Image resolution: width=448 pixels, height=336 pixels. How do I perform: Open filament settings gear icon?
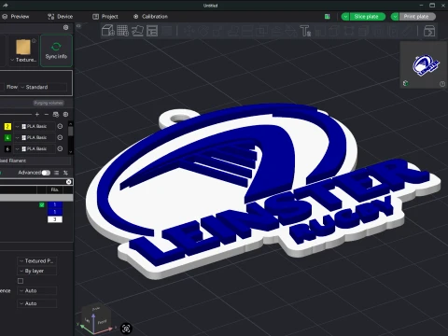click(x=65, y=115)
